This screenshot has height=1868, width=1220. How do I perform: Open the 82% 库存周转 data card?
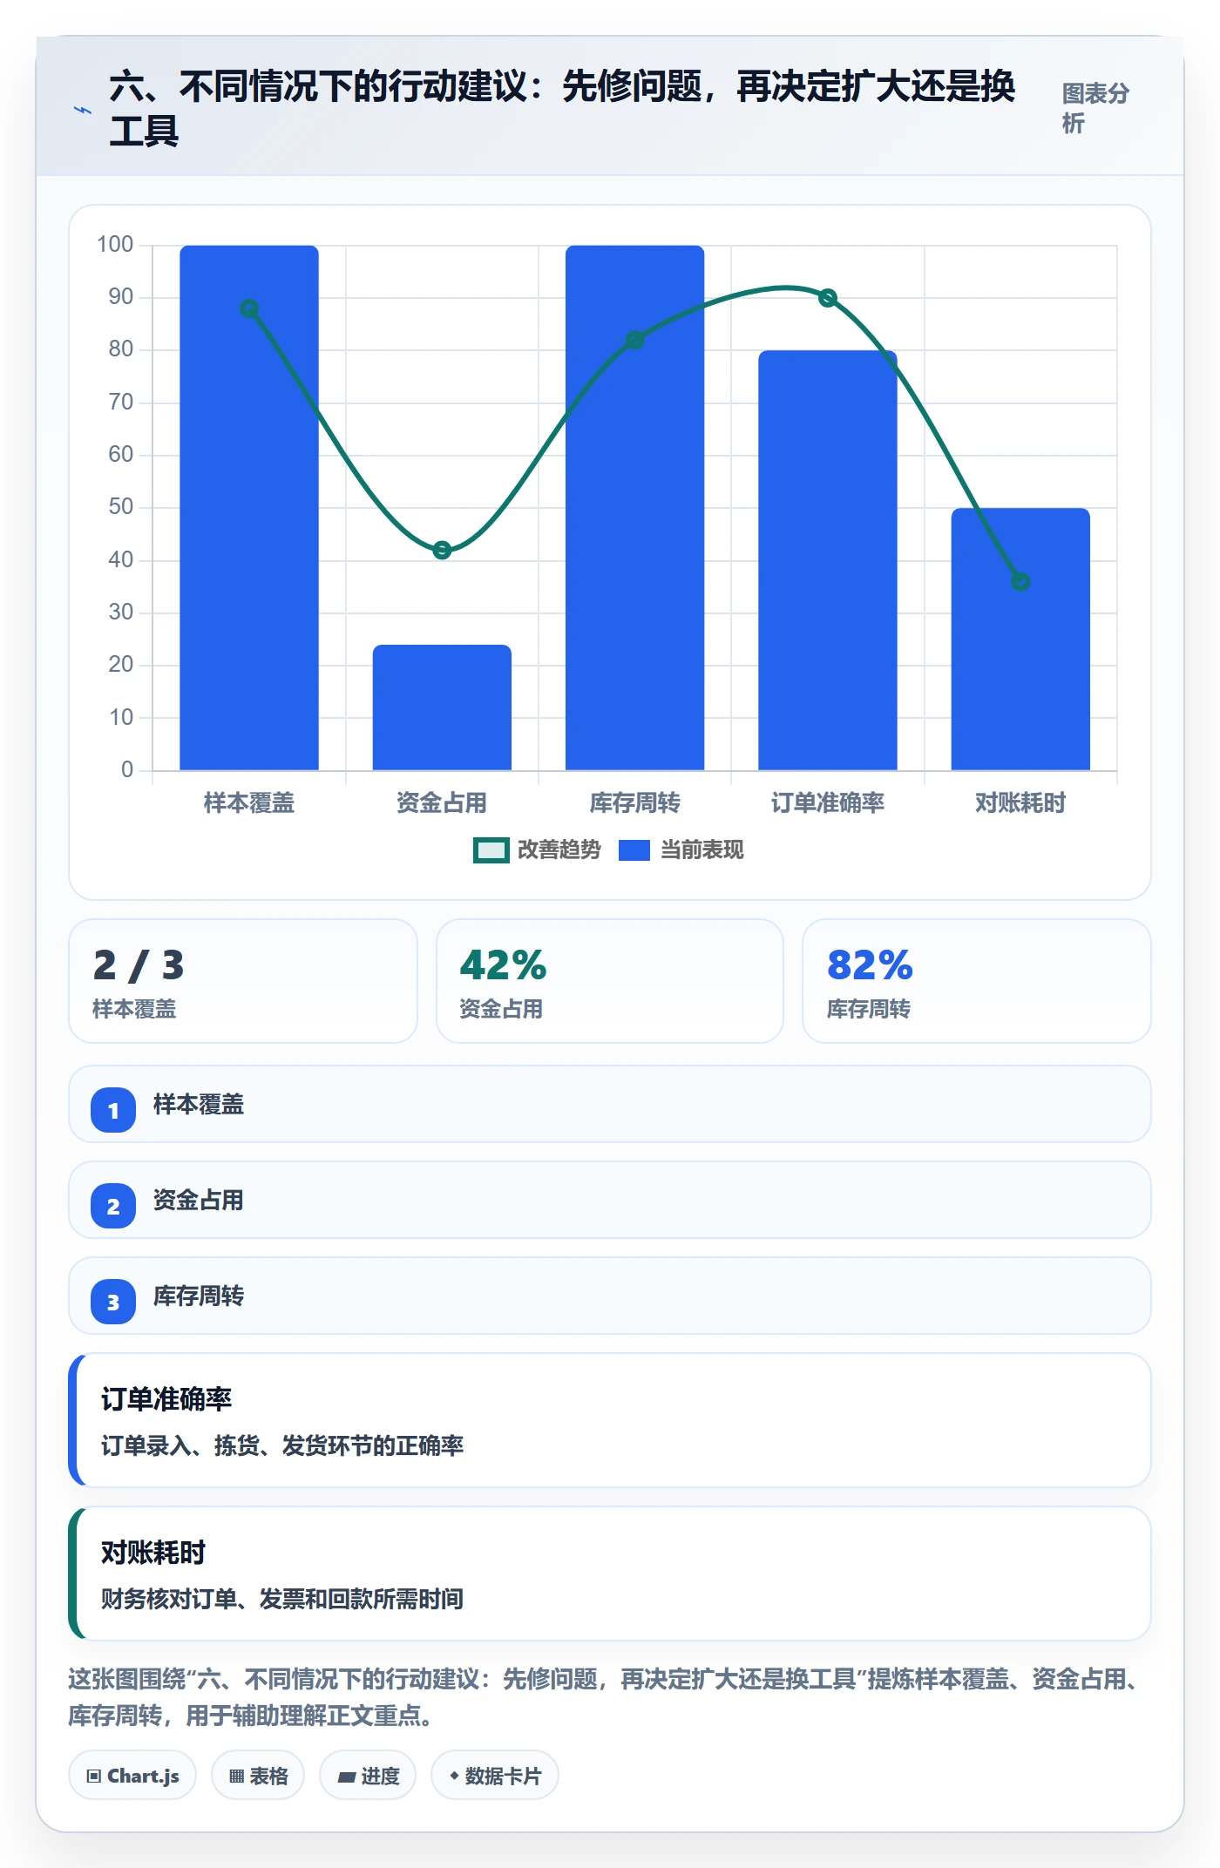click(977, 981)
